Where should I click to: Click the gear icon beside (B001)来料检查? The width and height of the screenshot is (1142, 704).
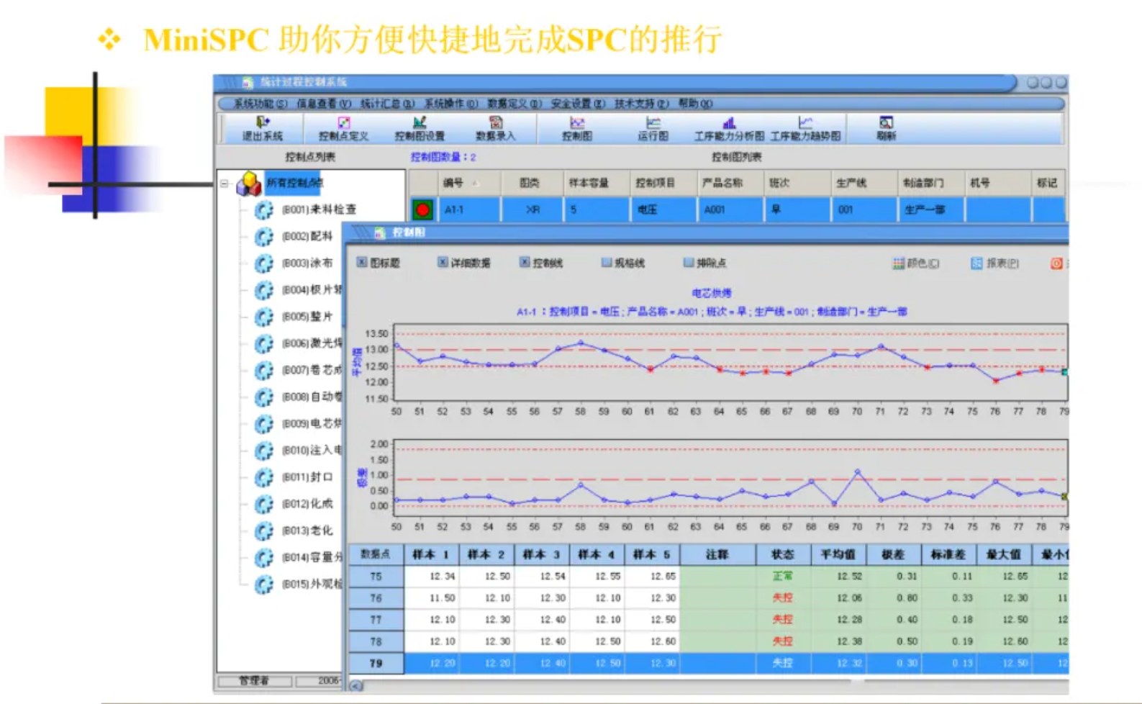click(x=264, y=210)
